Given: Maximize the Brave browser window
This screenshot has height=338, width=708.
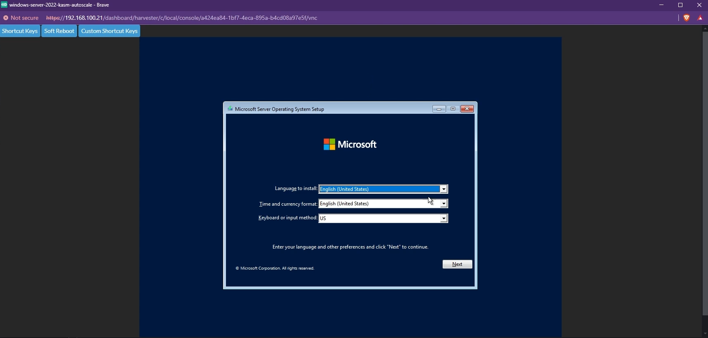Looking at the screenshot, I should coord(680,5).
